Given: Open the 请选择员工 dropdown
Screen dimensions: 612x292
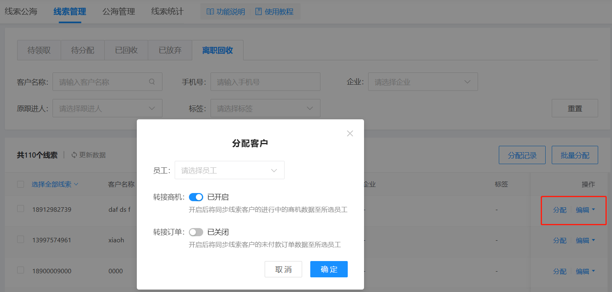Looking at the screenshot, I should 229,171.
